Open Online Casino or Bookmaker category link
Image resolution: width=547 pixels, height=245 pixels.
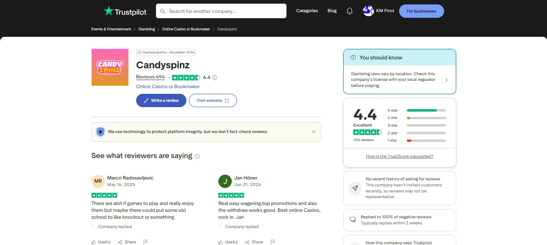point(168,87)
